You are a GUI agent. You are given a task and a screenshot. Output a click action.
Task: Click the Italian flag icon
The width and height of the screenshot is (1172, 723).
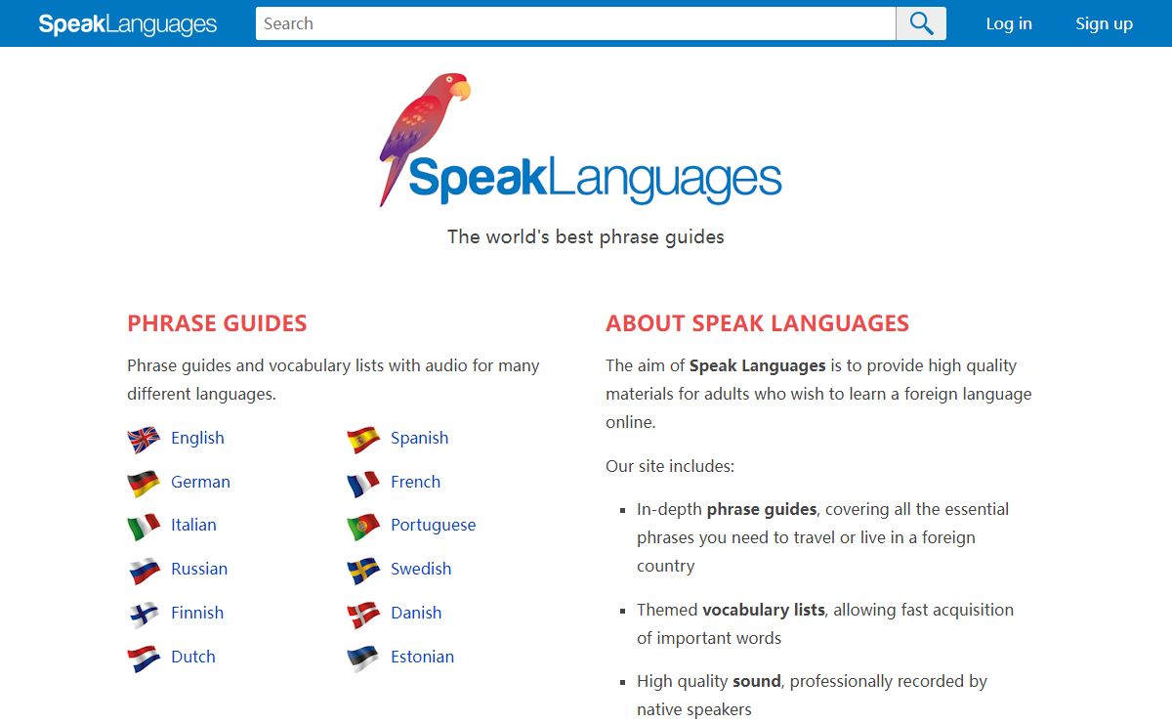point(144,526)
